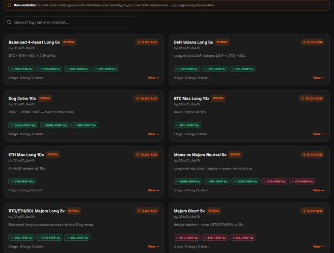Click the WIF-PERP 10x chip

pyautogui.click(x=85, y=125)
